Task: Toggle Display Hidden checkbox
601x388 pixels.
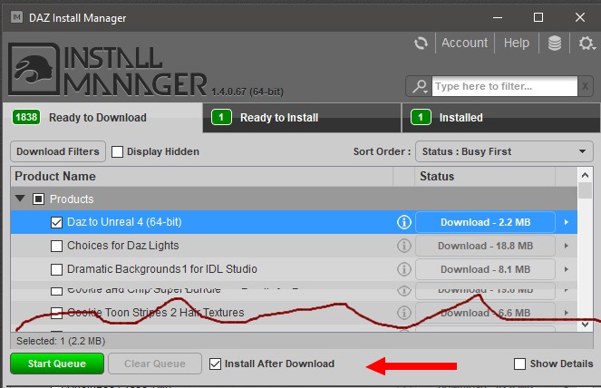Action: (x=117, y=151)
